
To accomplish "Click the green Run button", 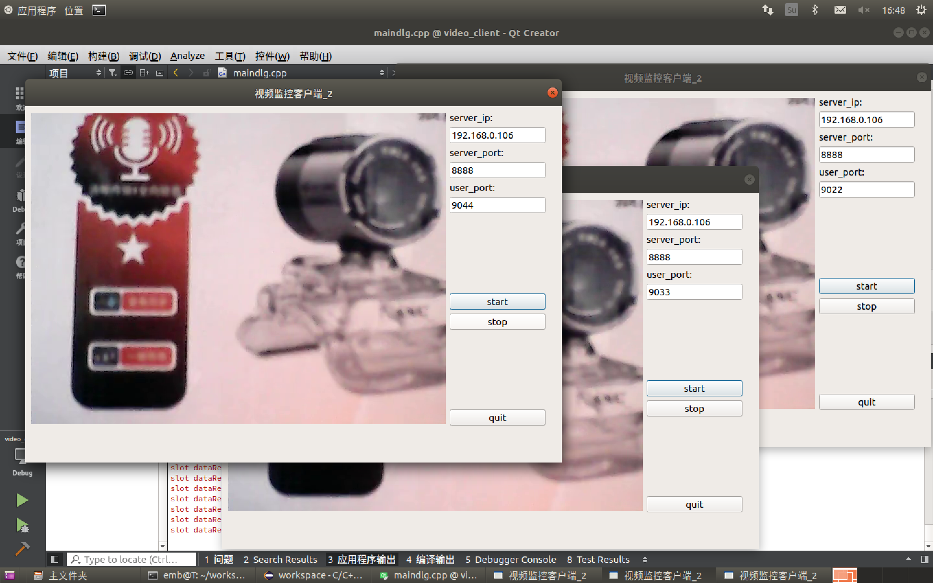I will click(22, 500).
